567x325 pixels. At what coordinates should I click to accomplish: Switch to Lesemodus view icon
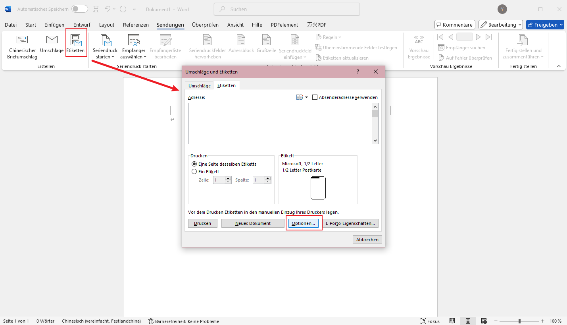pyautogui.click(x=452, y=321)
